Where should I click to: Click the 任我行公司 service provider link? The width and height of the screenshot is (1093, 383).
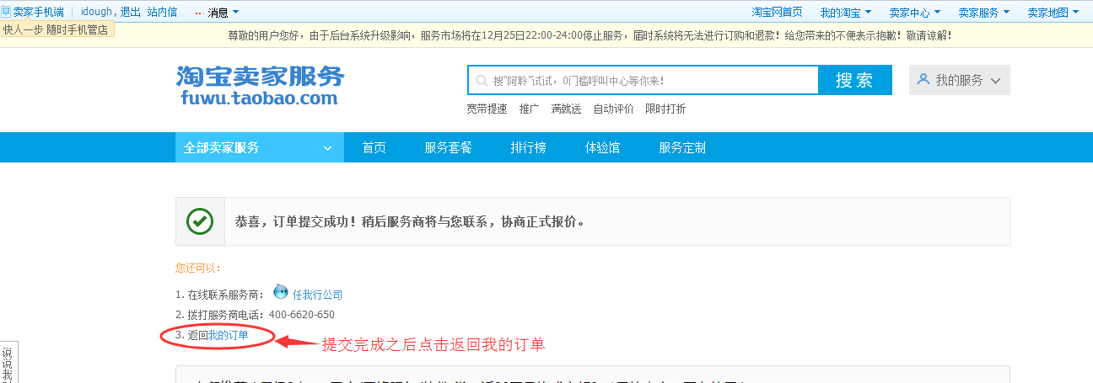pyautogui.click(x=318, y=295)
